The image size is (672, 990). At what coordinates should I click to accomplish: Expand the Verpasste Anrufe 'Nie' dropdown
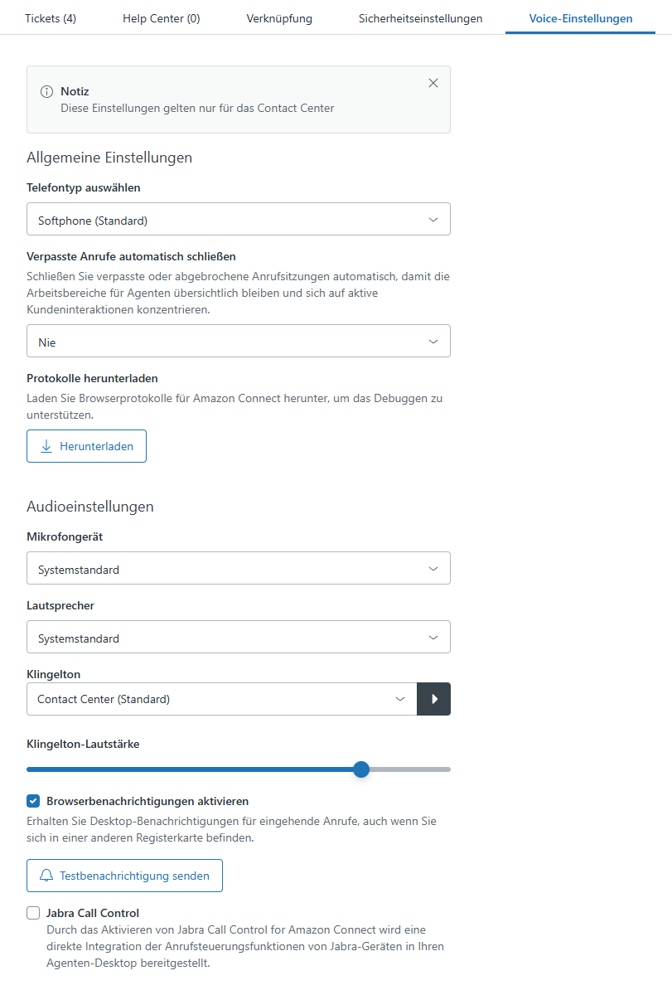[239, 341]
